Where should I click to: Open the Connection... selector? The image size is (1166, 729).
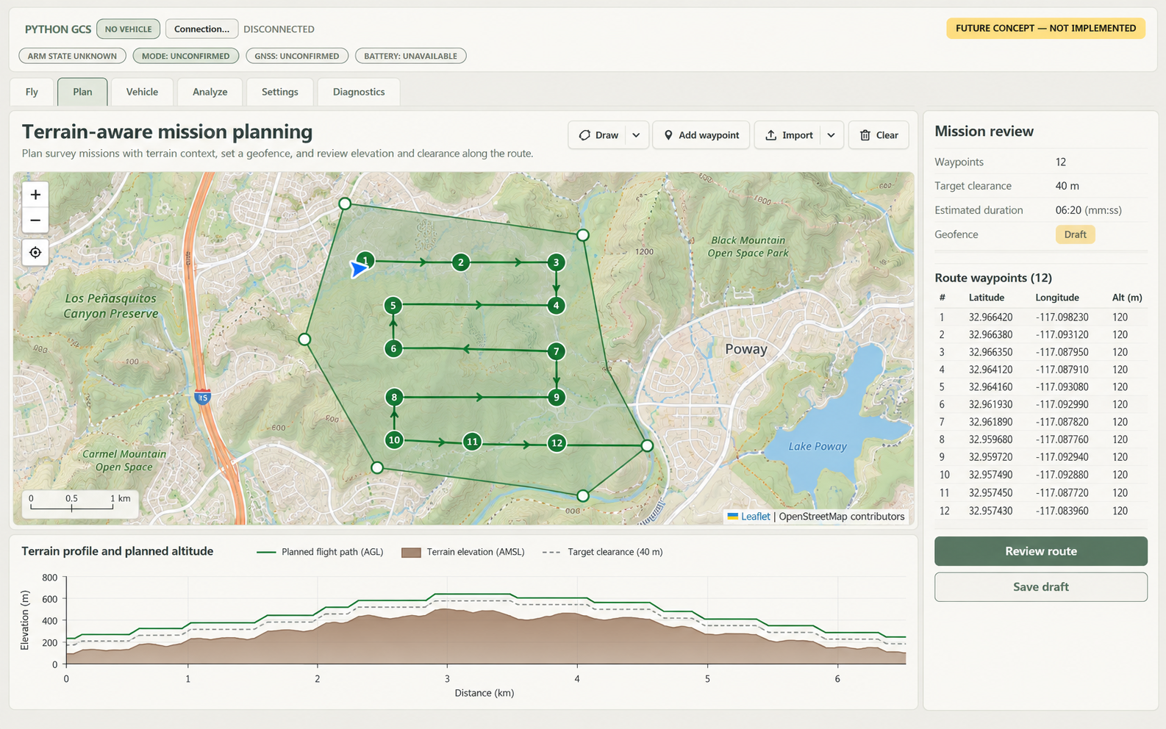(x=201, y=29)
